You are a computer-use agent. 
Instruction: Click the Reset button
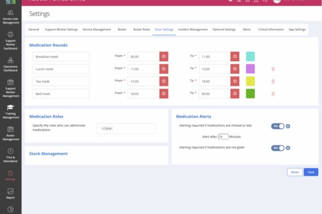click(295, 172)
